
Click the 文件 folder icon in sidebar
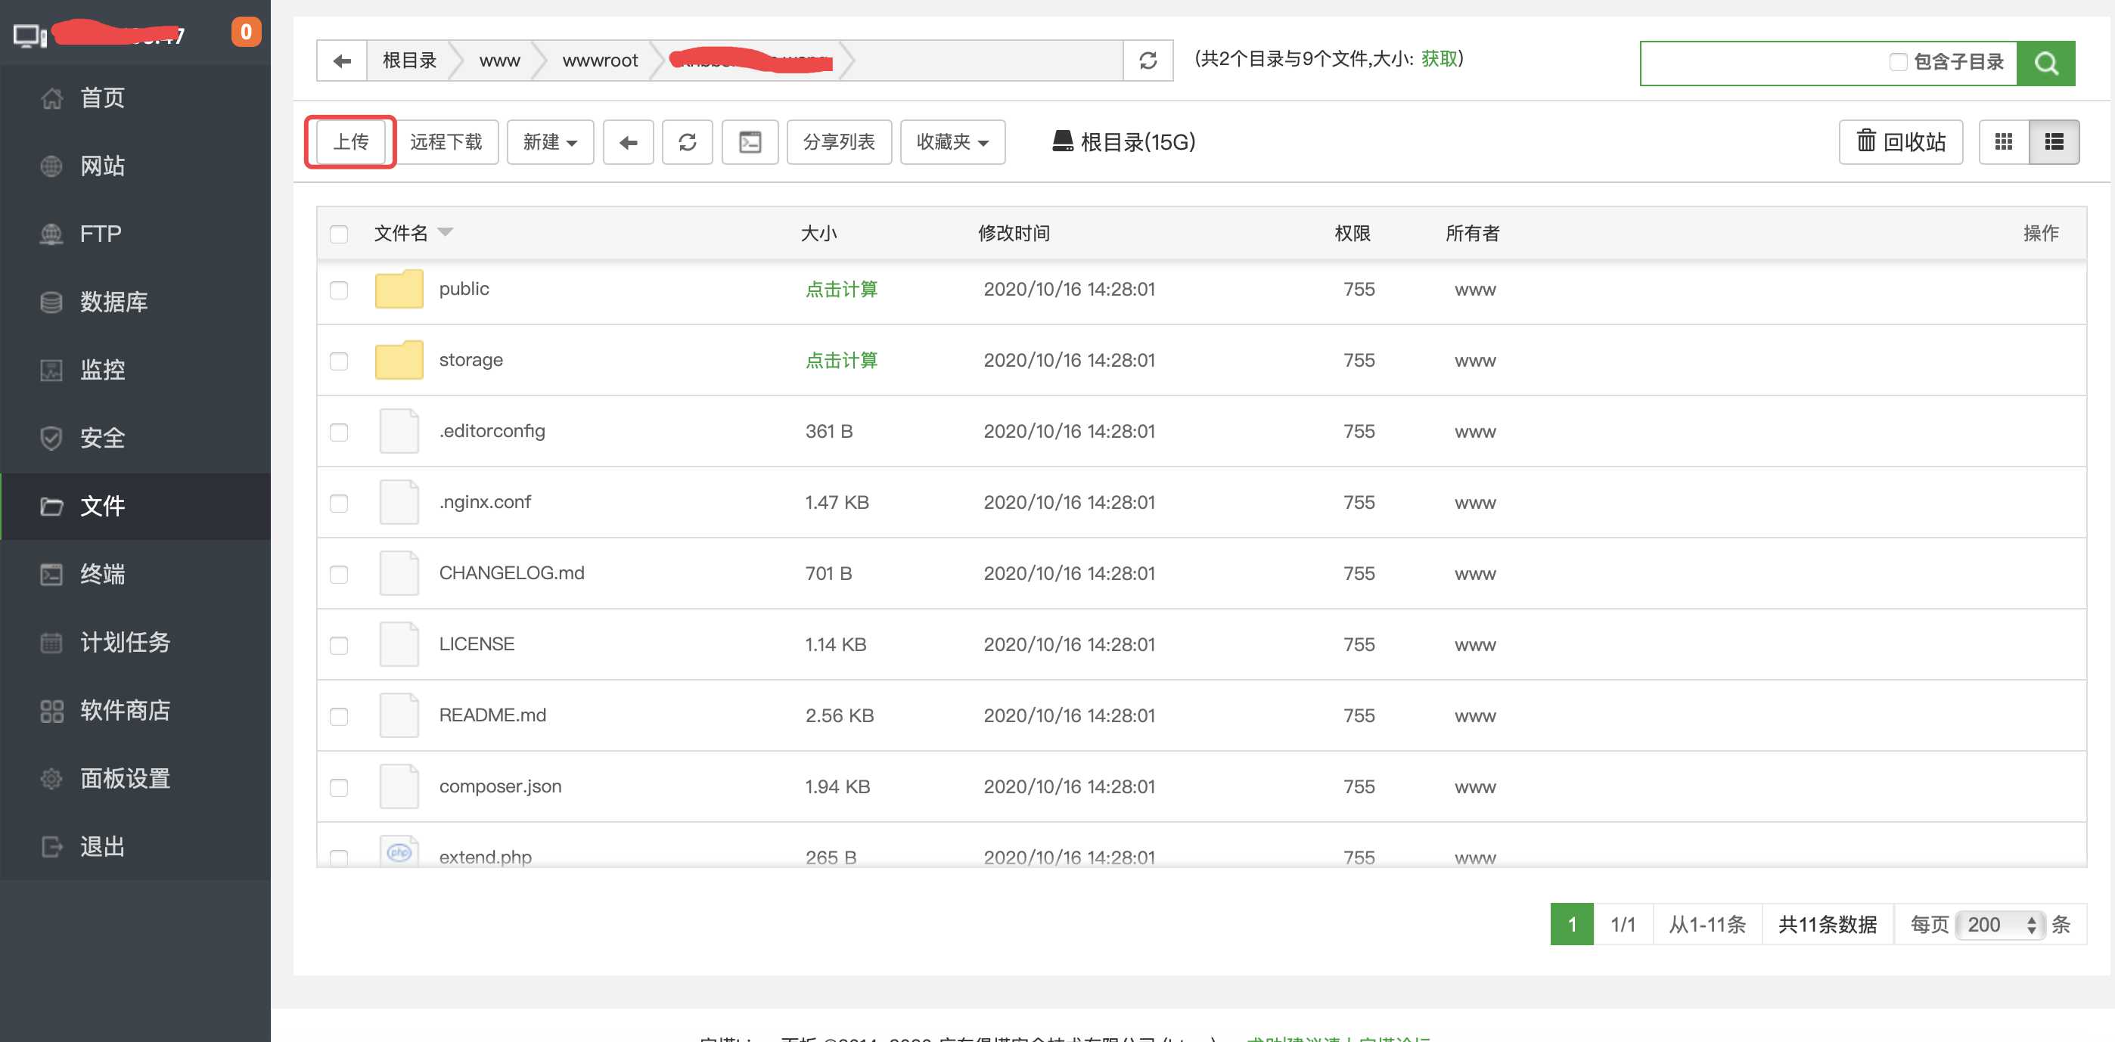point(51,506)
